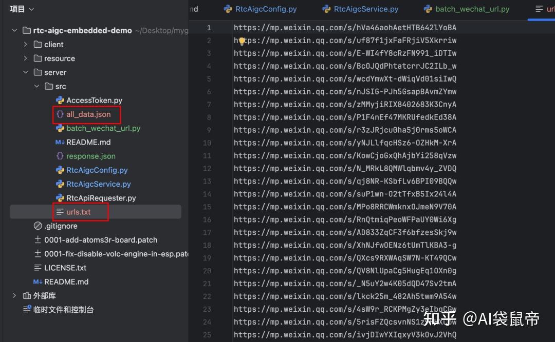Click the URL ending wcdYmwXt-dWiqVd01siIwQ

[x=345, y=79]
